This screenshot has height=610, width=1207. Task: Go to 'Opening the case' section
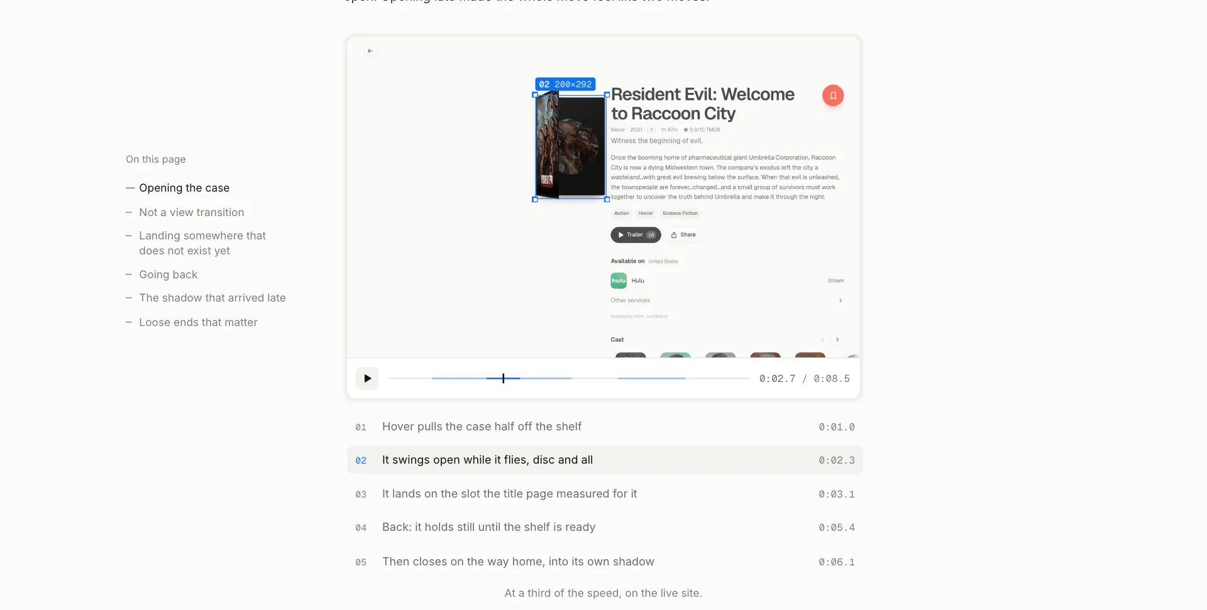[184, 188]
